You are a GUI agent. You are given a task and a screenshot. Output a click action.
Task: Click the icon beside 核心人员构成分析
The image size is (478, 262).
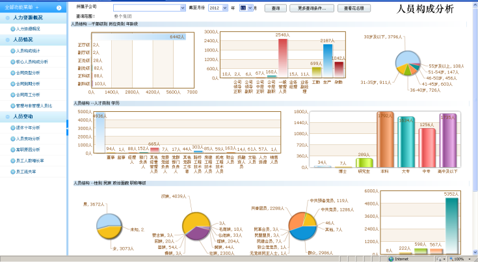(12, 62)
